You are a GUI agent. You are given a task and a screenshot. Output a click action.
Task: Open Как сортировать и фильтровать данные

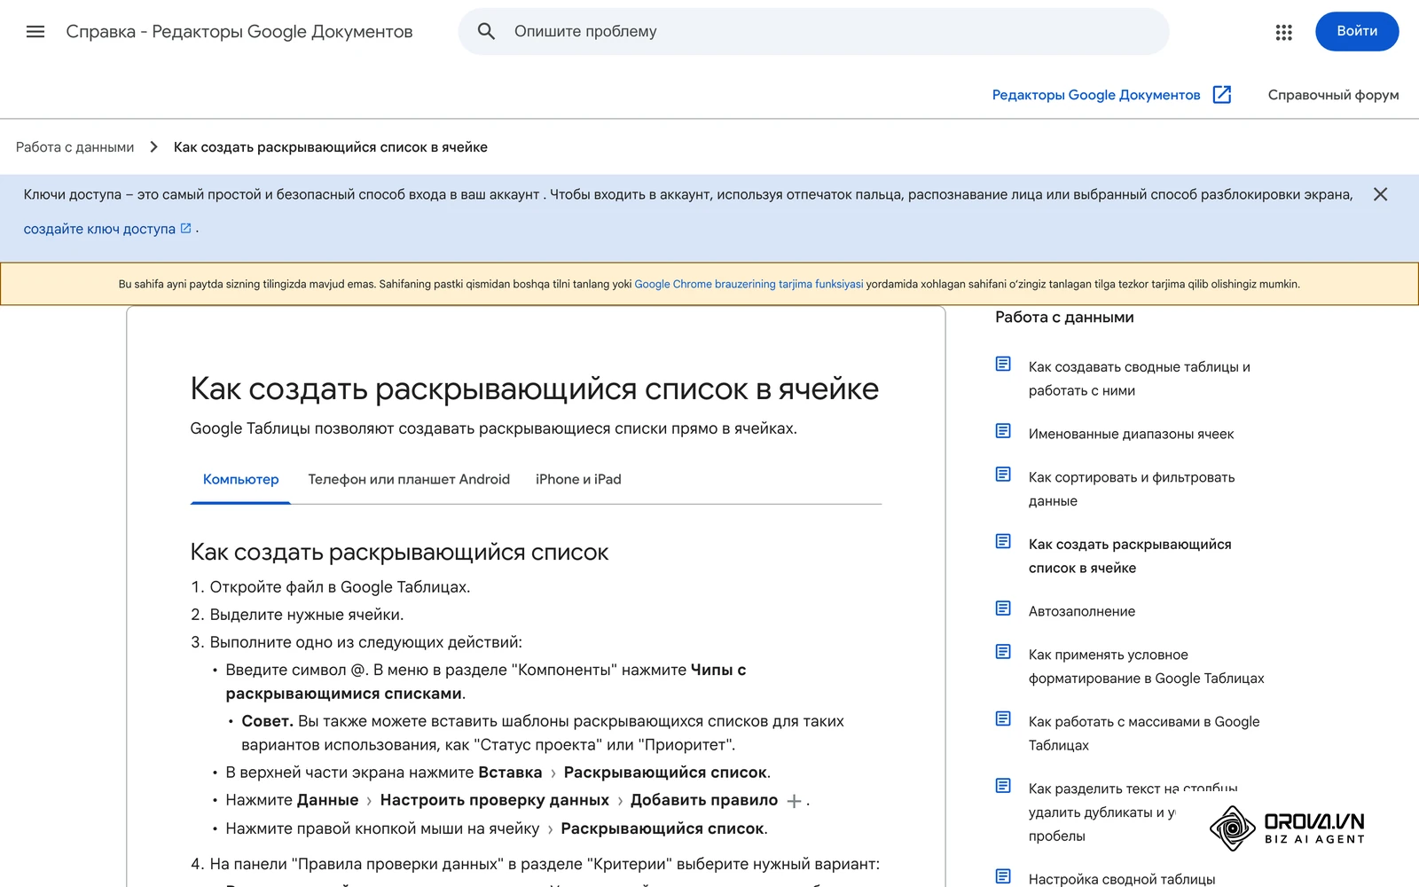[1131, 489]
